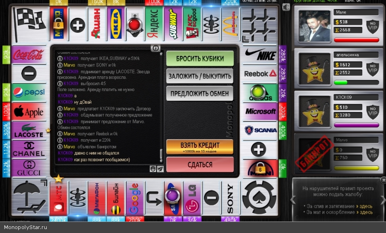Image resolution: width=386 pixels, height=233 pixels.
Task: Show the next tip with right arrow
Action: tap(383, 200)
